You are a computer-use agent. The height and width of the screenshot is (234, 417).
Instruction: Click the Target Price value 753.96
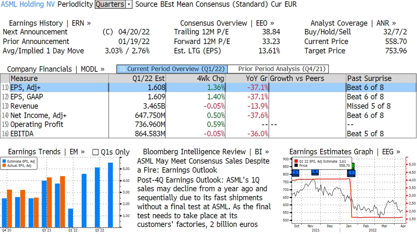point(396,51)
